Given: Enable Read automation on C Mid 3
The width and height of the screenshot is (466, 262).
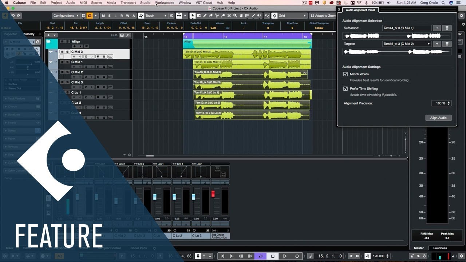Looking at the screenshot, I should coord(98,87).
